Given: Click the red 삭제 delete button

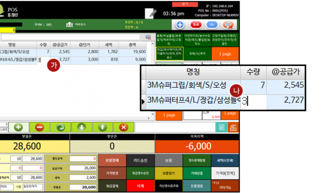Looking at the screenshot, I should pyautogui.click(x=140, y=186).
